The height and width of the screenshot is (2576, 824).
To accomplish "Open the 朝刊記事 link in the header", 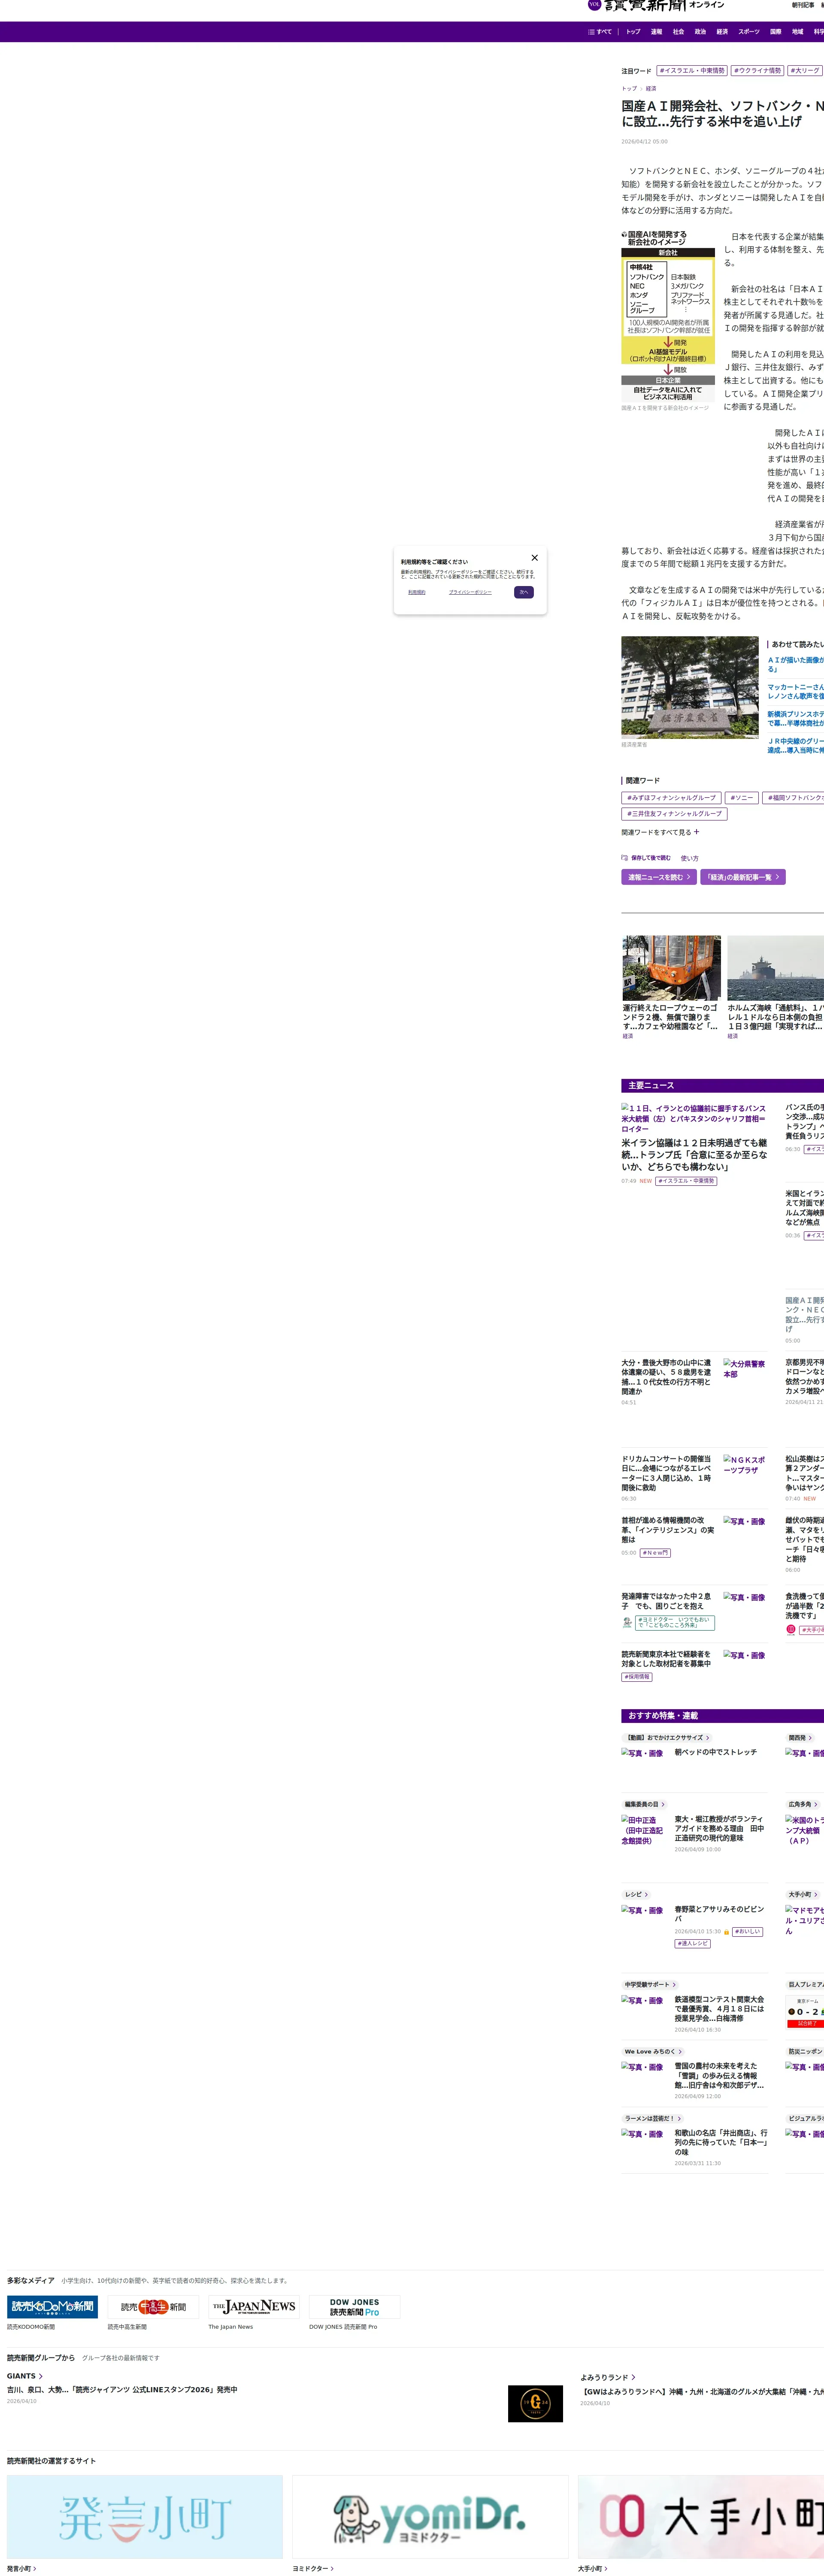I will [803, 5].
